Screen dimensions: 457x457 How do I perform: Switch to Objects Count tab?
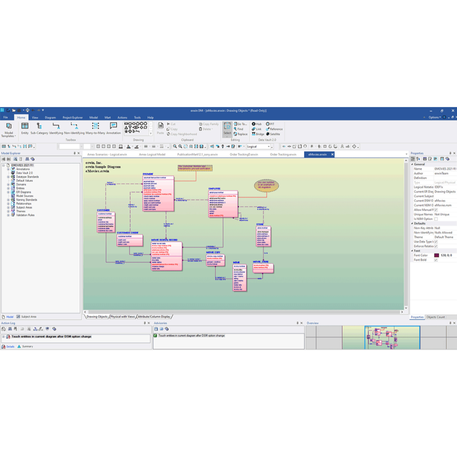point(436,317)
